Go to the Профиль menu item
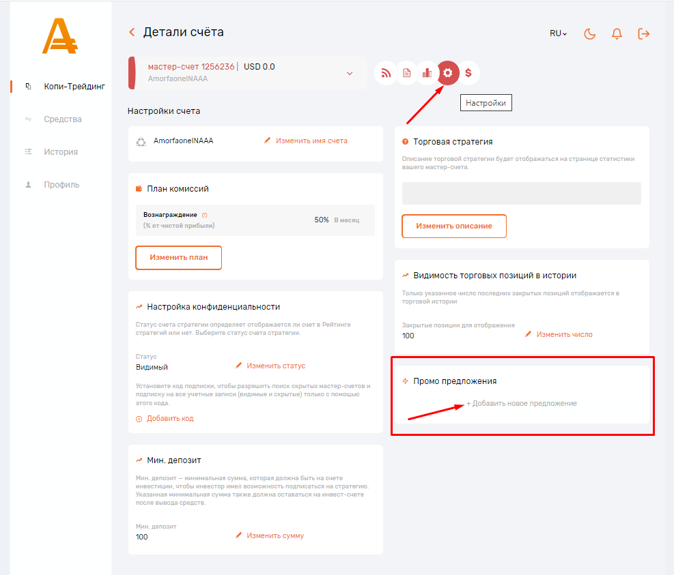 (61, 185)
